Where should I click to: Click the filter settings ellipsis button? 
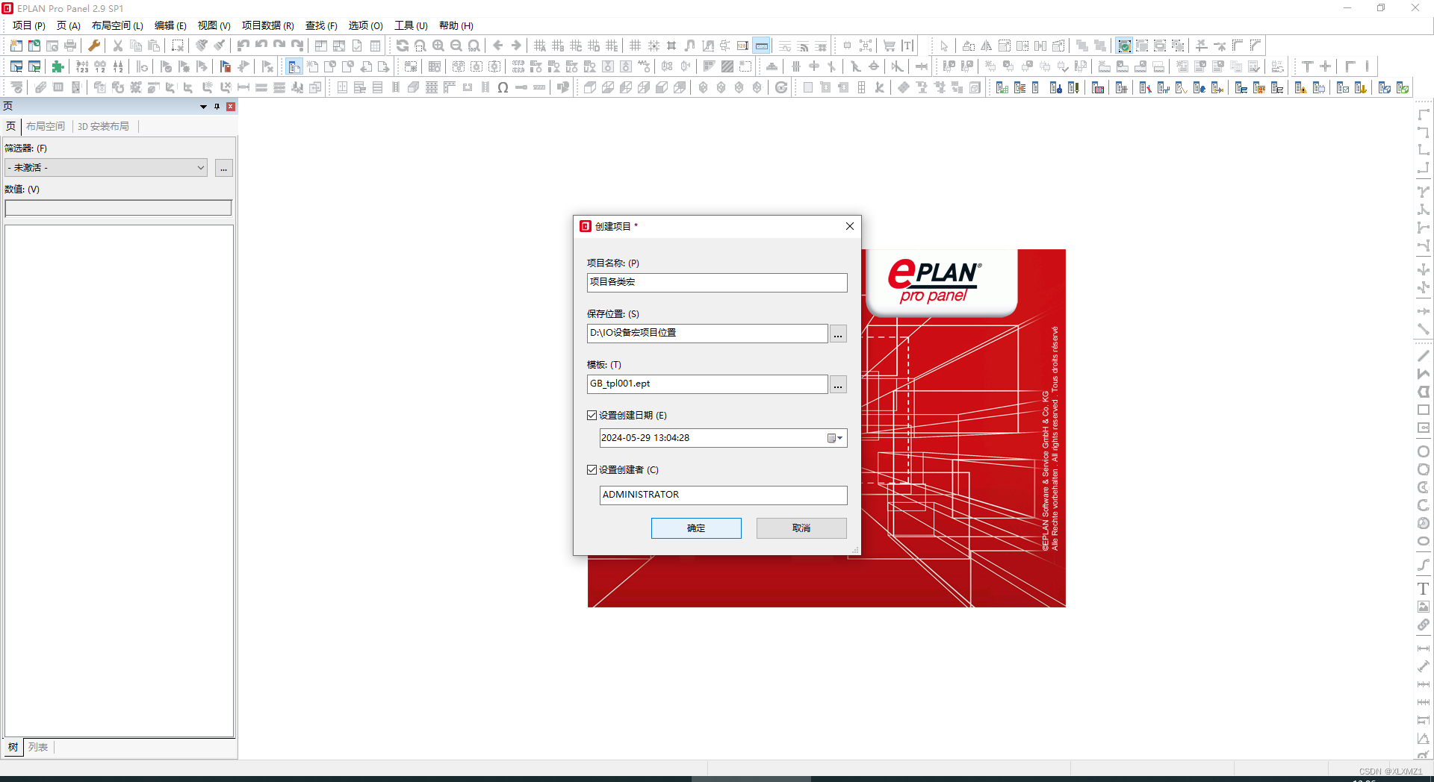223,168
